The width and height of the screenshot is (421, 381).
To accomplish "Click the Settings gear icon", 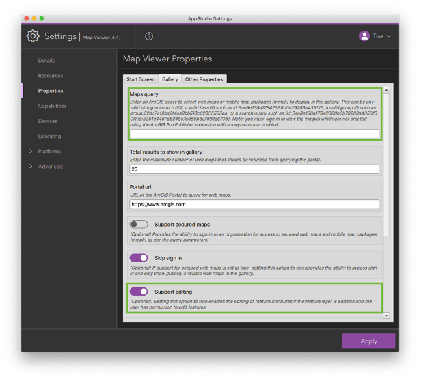I will (33, 36).
